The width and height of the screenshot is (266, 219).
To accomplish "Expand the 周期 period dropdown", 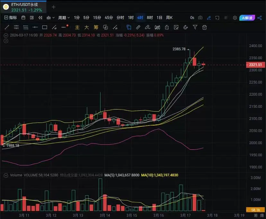I will pos(64,17).
